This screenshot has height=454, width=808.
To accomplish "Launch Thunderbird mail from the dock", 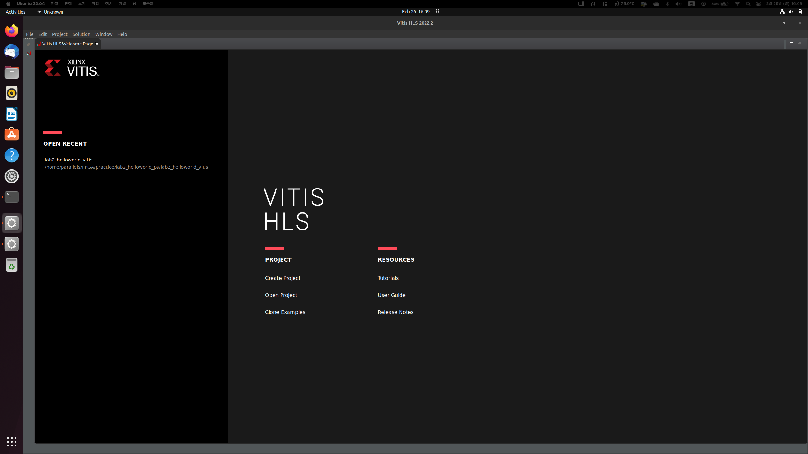I will click(x=12, y=51).
